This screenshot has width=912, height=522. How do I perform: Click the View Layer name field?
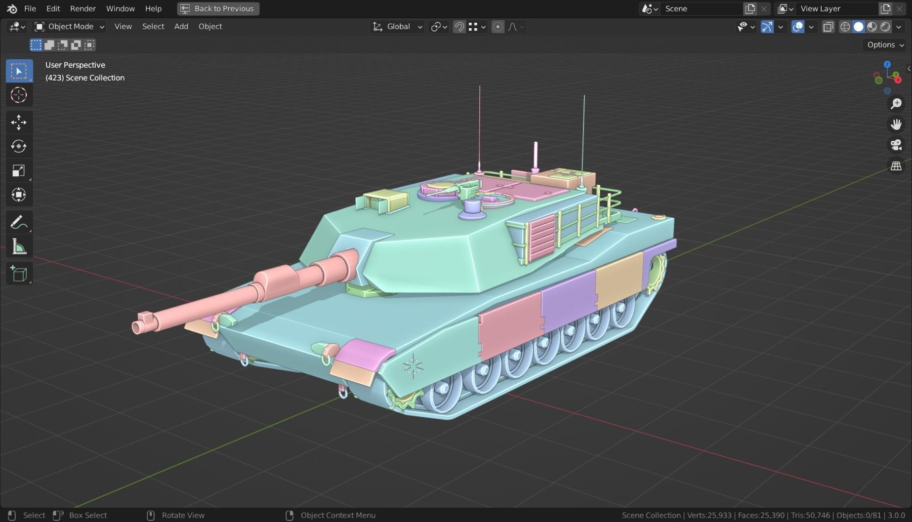tap(837, 8)
